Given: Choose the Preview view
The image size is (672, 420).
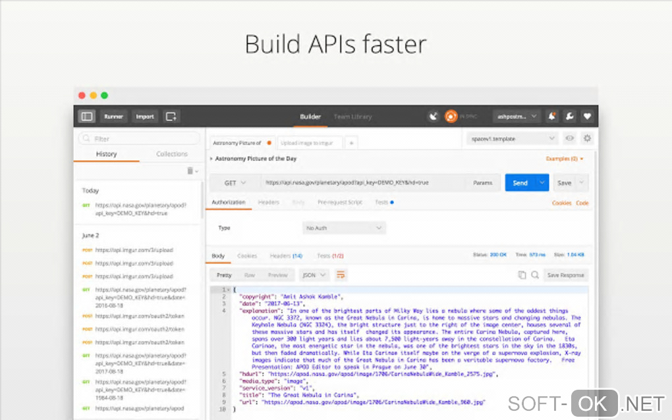Looking at the screenshot, I should pyautogui.click(x=278, y=275).
